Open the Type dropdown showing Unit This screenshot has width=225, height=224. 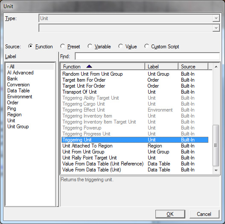click(x=129, y=18)
